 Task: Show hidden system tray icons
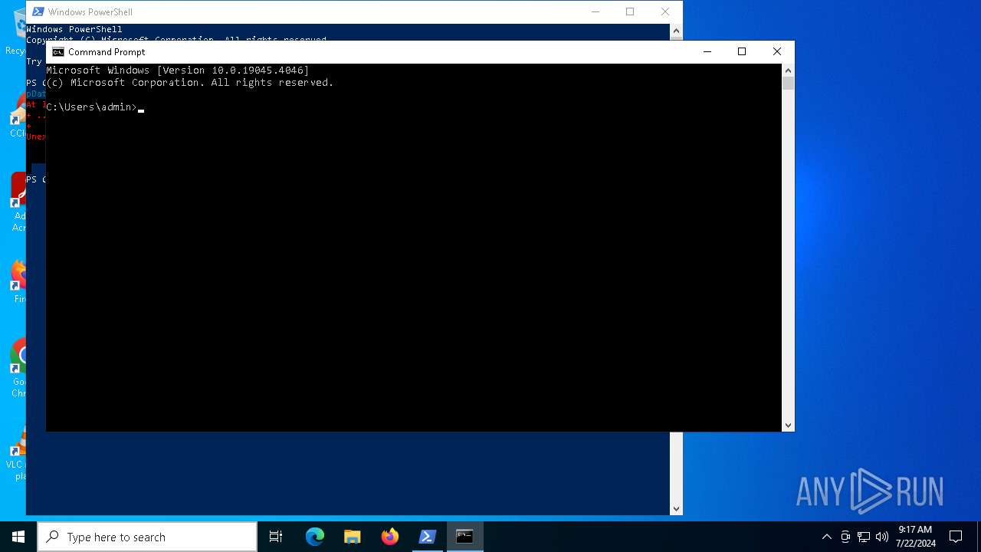point(826,537)
